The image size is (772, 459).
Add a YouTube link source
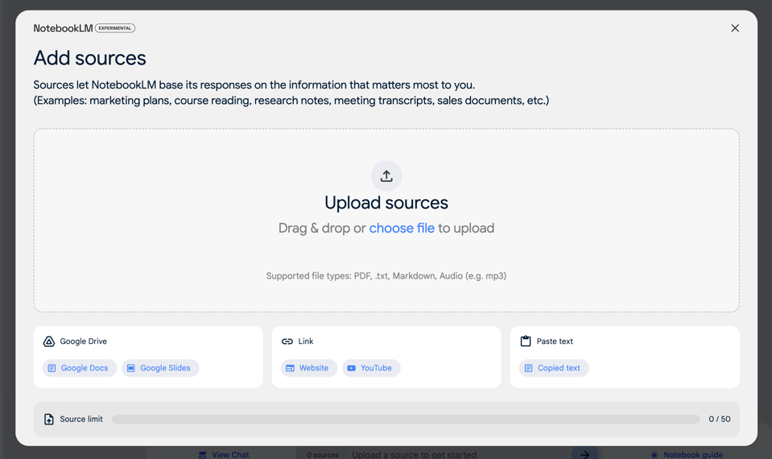371,368
